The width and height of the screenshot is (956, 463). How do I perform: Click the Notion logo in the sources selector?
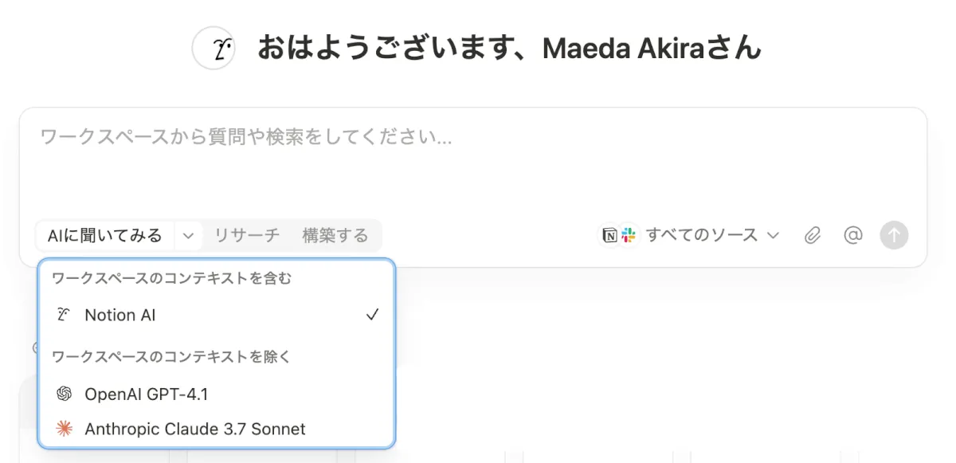tap(609, 235)
